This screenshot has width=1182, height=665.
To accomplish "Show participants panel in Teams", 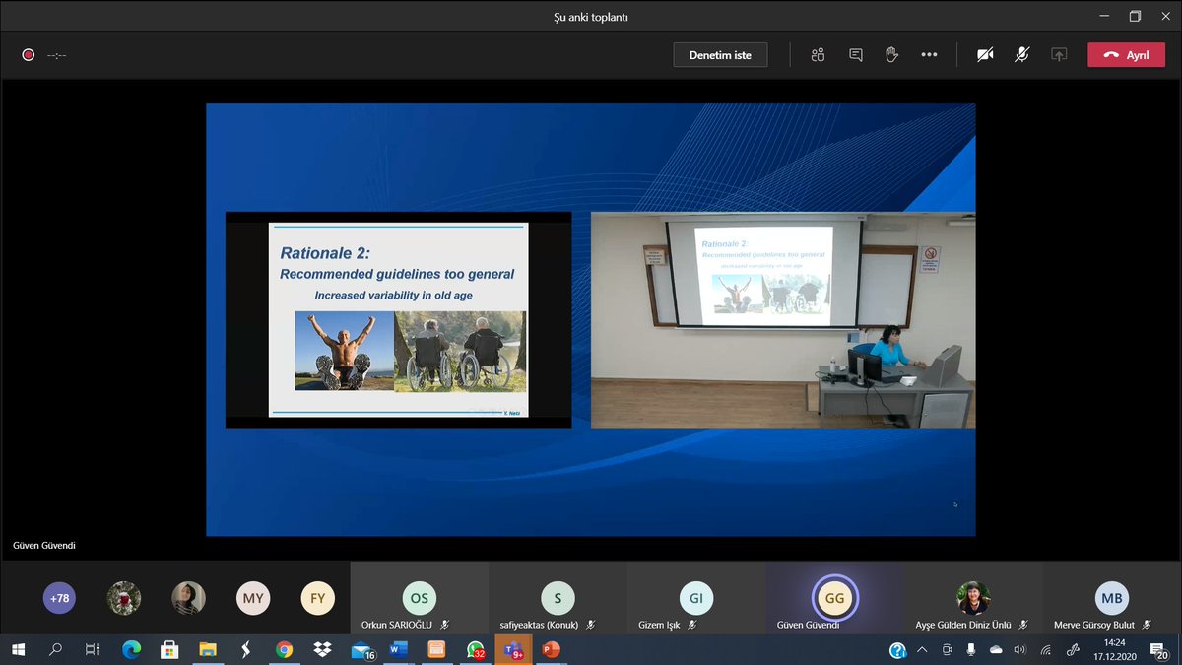I will click(x=818, y=55).
